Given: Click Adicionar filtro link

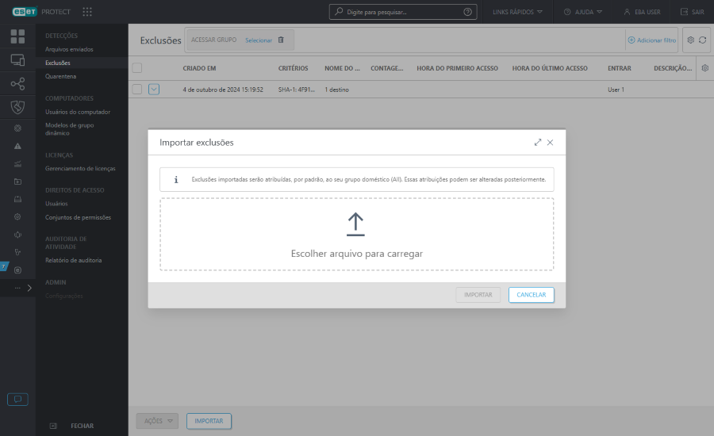Looking at the screenshot, I should coord(651,40).
